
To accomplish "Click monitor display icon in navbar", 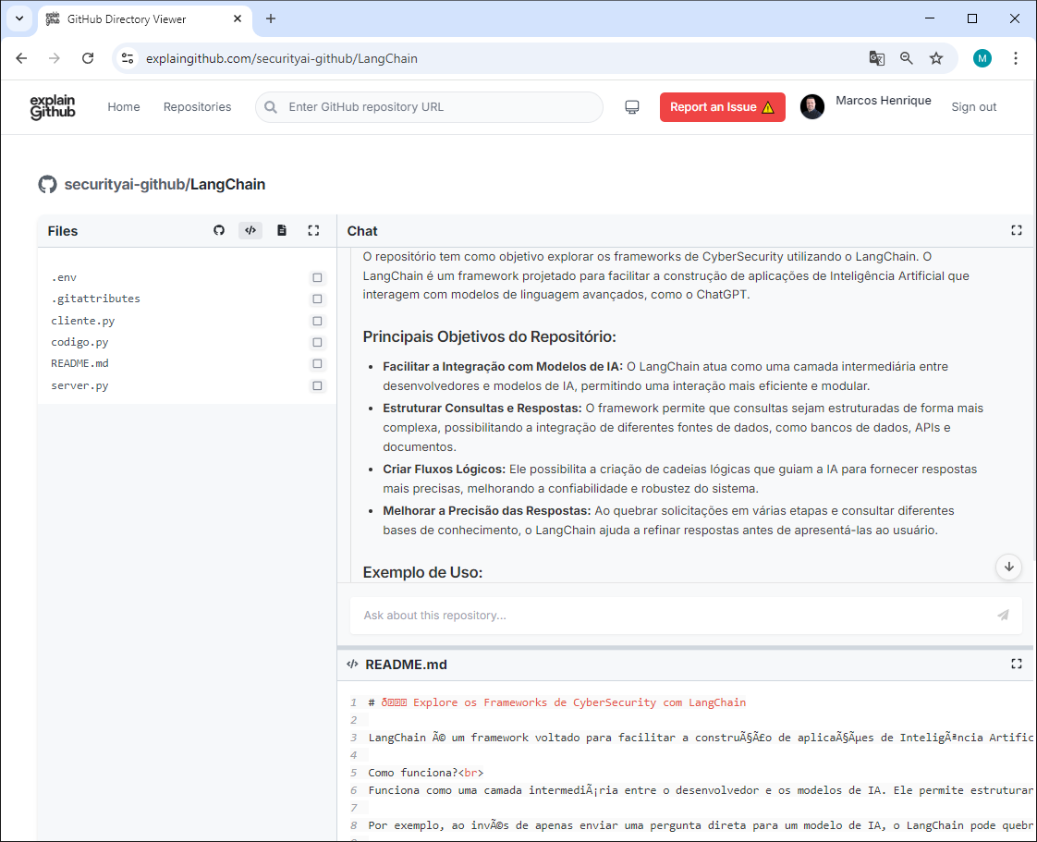I will [x=632, y=107].
